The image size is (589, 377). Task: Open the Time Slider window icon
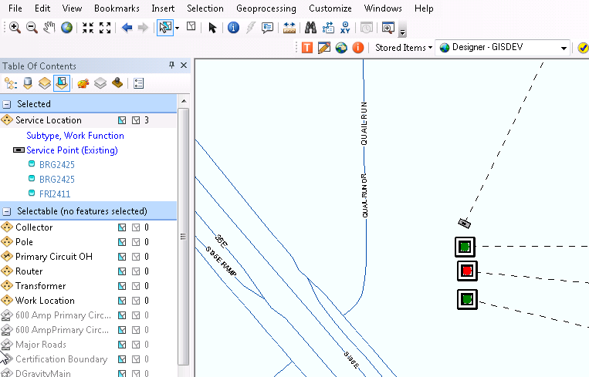(367, 28)
